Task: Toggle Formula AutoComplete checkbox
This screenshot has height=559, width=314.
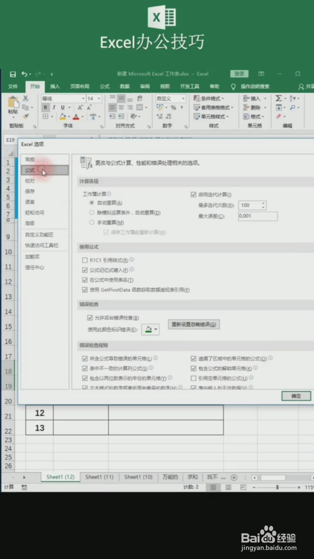Action: 85,270
